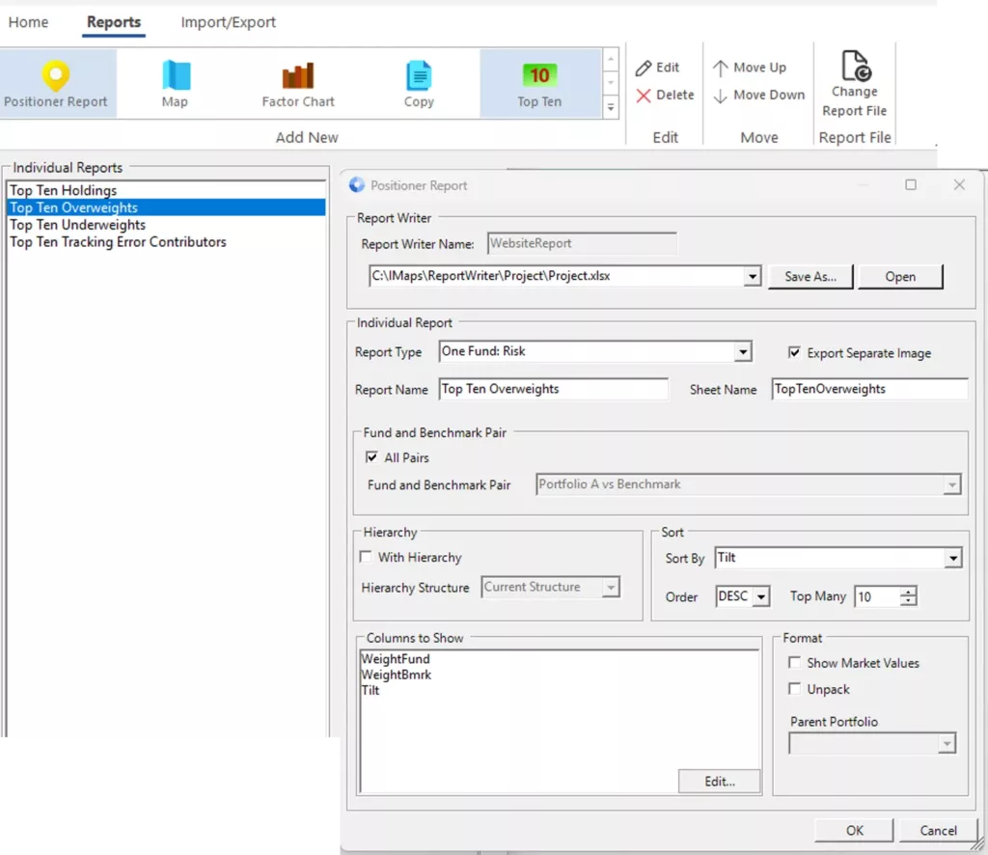Expand the Fund and Benchmark Pair dropdown

click(x=951, y=484)
